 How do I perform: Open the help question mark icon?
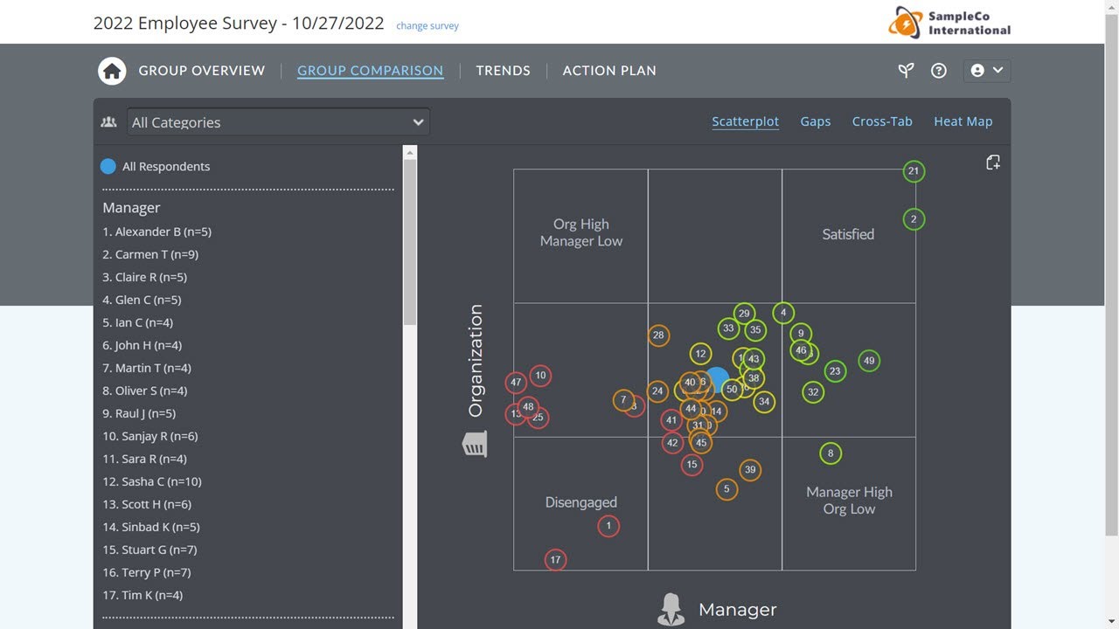pyautogui.click(x=939, y=71)
